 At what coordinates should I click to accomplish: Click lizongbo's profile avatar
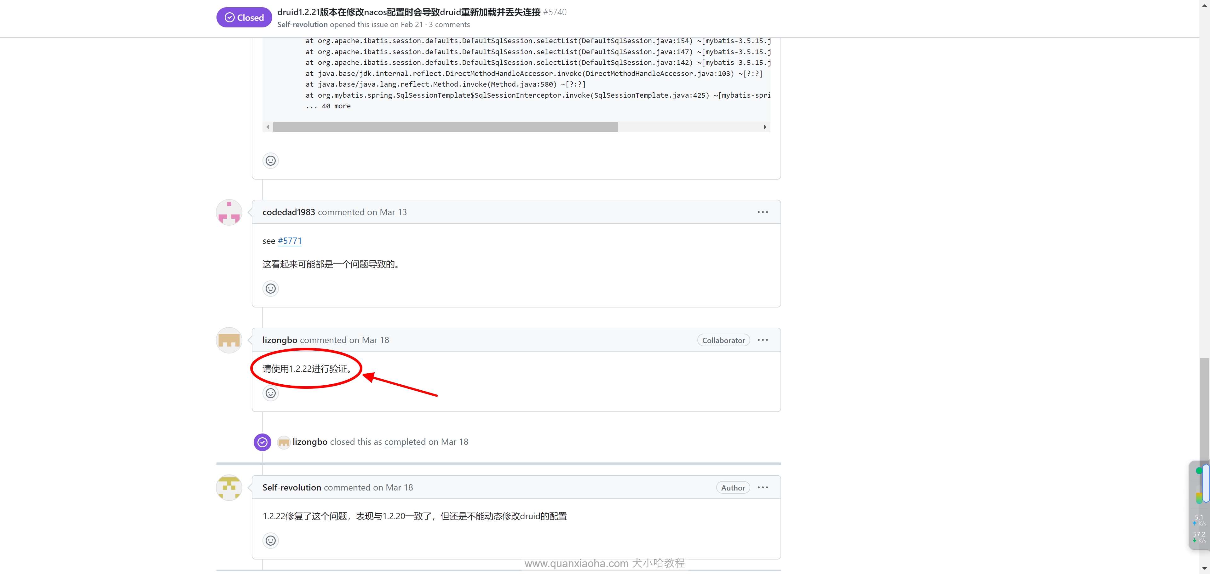click(x=229, y=340)
